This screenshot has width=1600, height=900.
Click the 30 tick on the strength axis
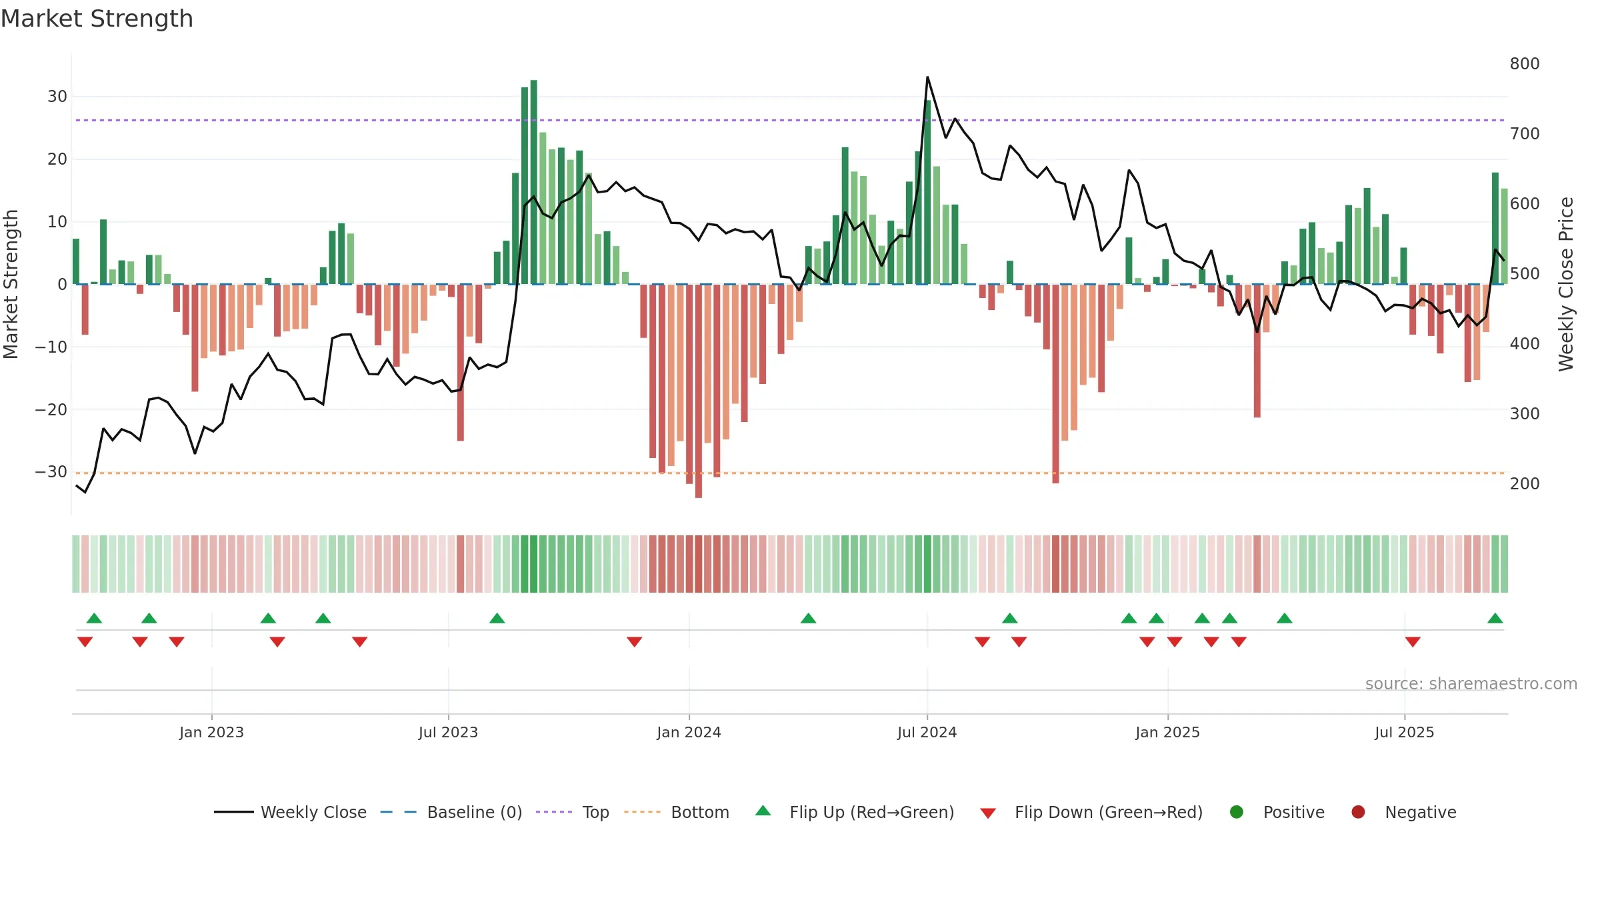pos(57,97)
